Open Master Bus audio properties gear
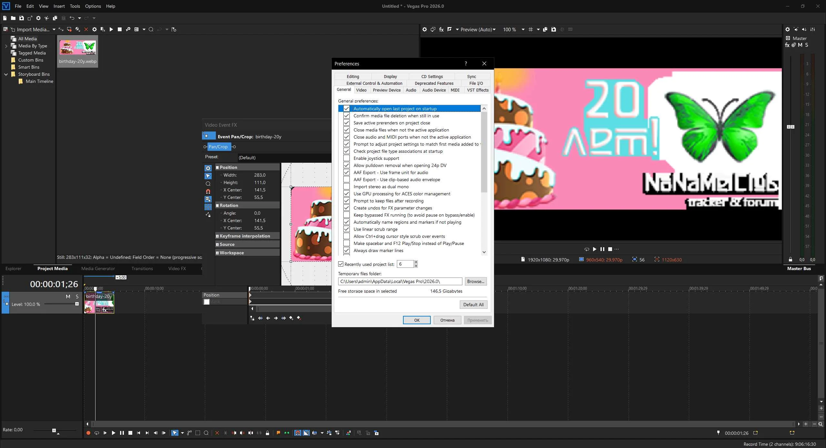Image resolution: width=826 pixels, height=448 pixels. pyautogui.click(x=788, y=29)
